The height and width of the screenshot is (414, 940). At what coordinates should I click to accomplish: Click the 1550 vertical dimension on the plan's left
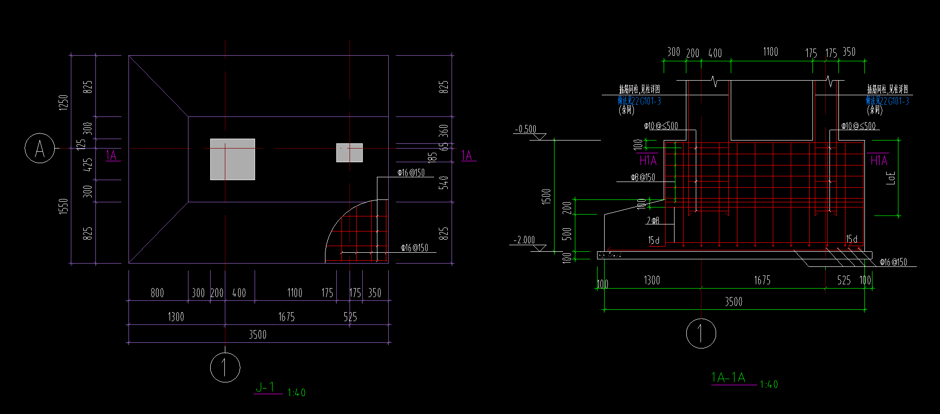63,206
